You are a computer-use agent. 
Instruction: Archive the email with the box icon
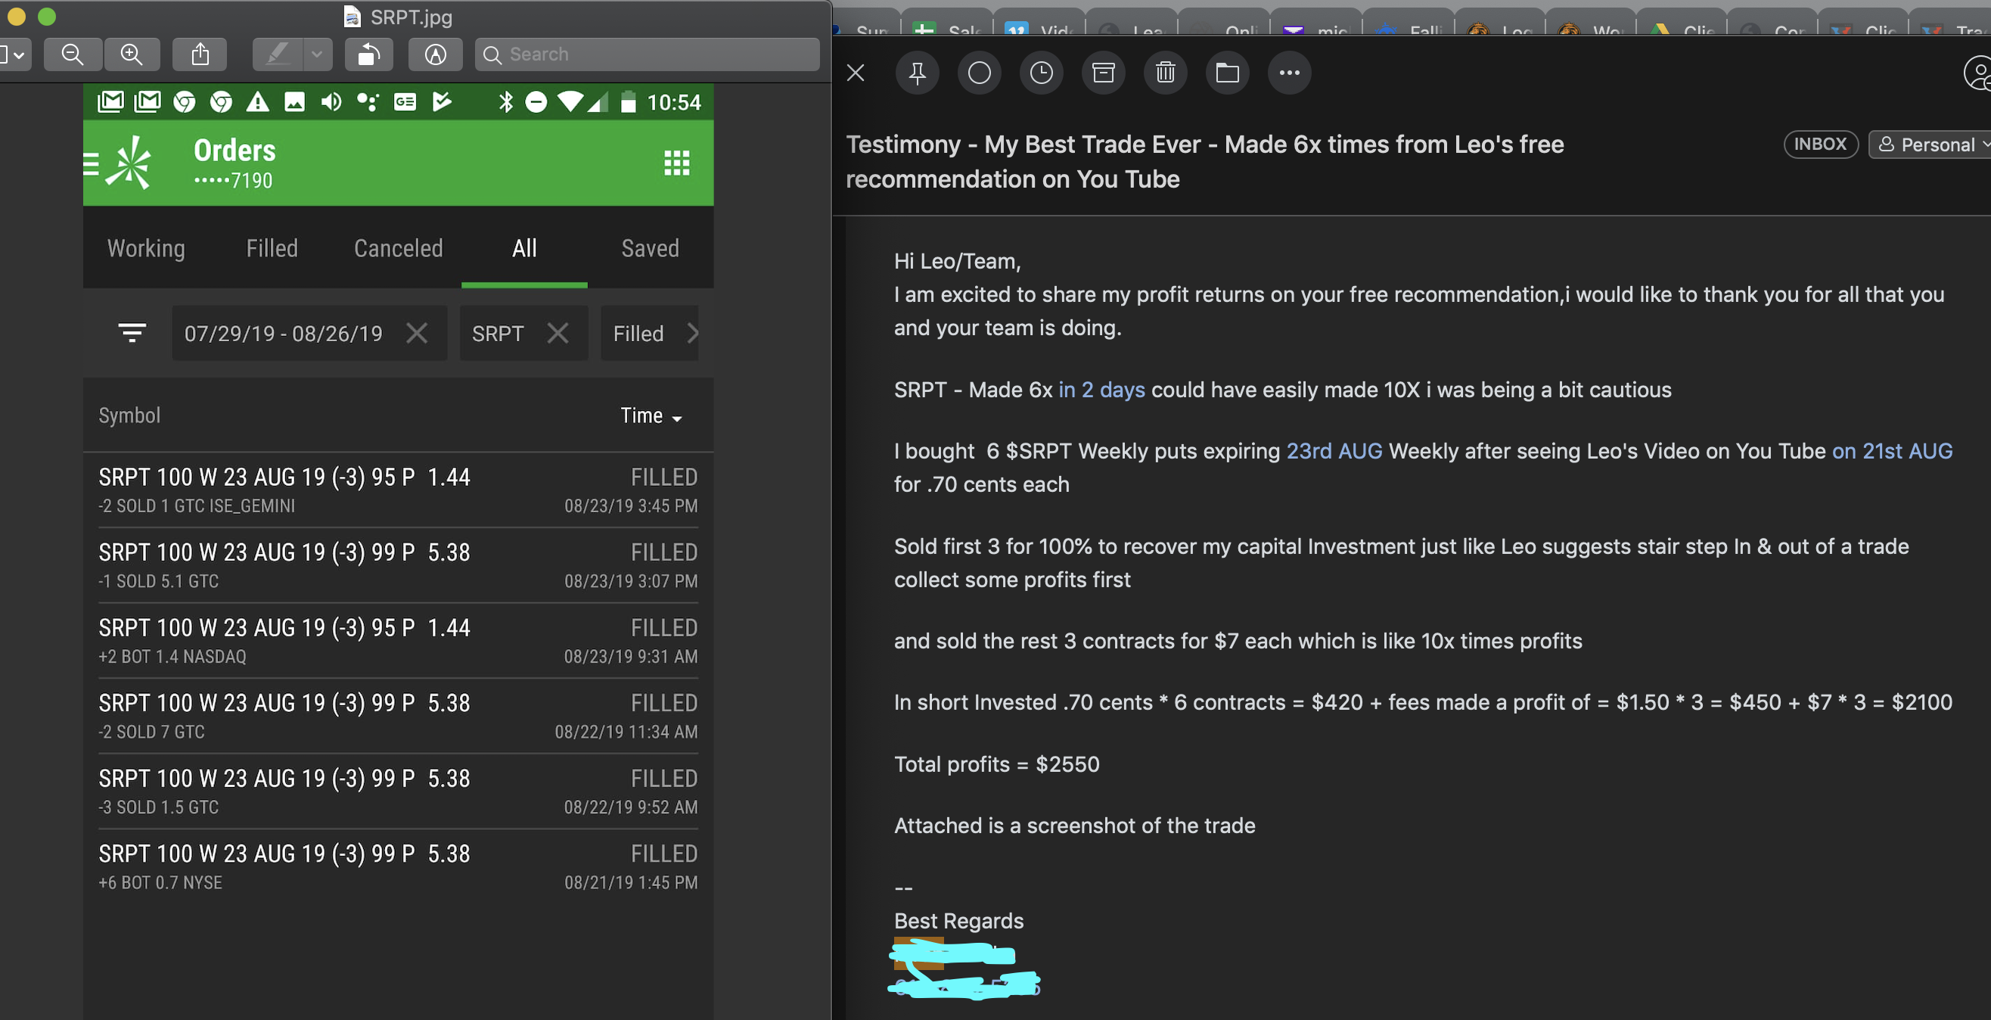point(1103,73)
